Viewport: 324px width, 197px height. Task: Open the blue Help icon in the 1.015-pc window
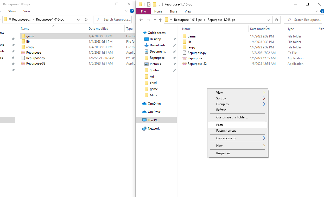(x=322, y=11)
